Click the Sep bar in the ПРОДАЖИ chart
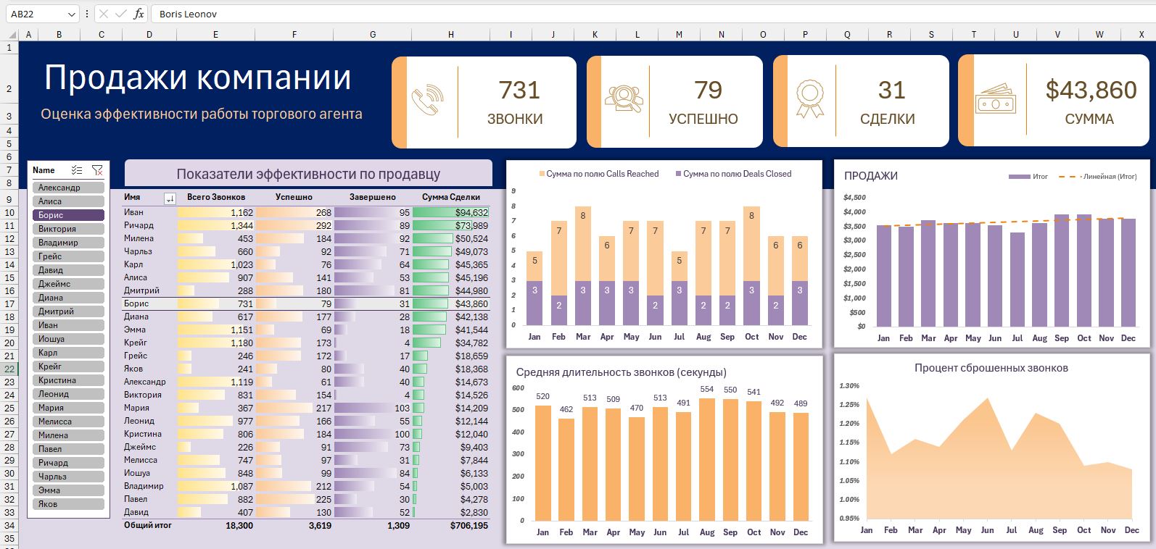This screenshot has width=1156, height=549. coord(1061,270)
